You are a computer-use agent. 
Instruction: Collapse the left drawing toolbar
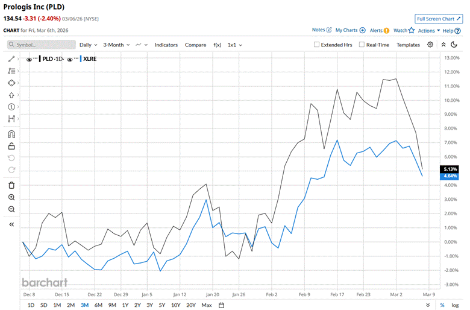point(11,224)
